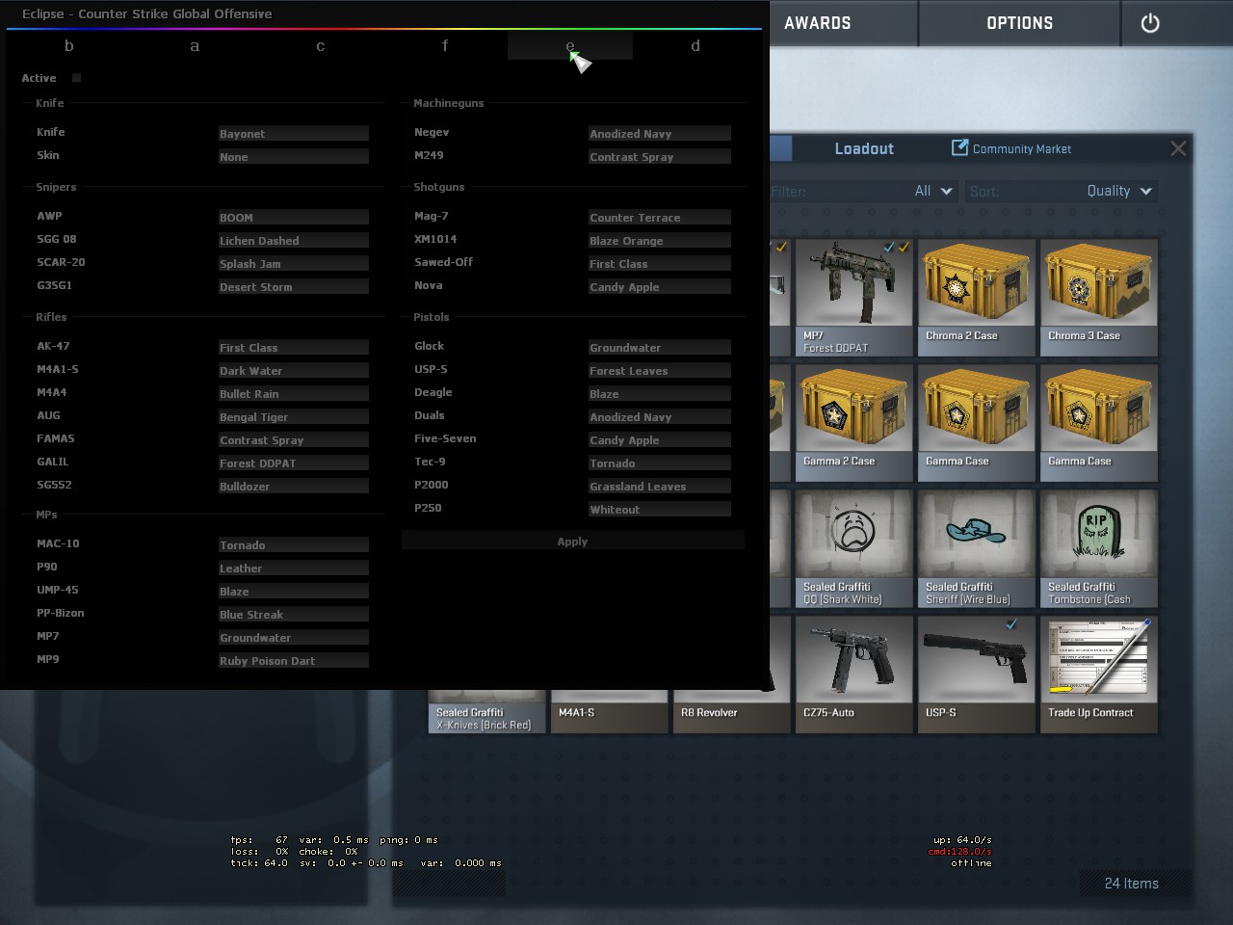
Task: Close the inventory panel with X
Action: point(1178,148)
